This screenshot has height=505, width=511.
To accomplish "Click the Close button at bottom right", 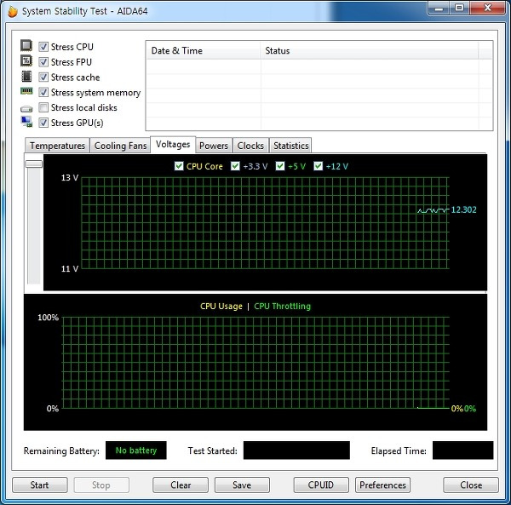I will point(471,485).
